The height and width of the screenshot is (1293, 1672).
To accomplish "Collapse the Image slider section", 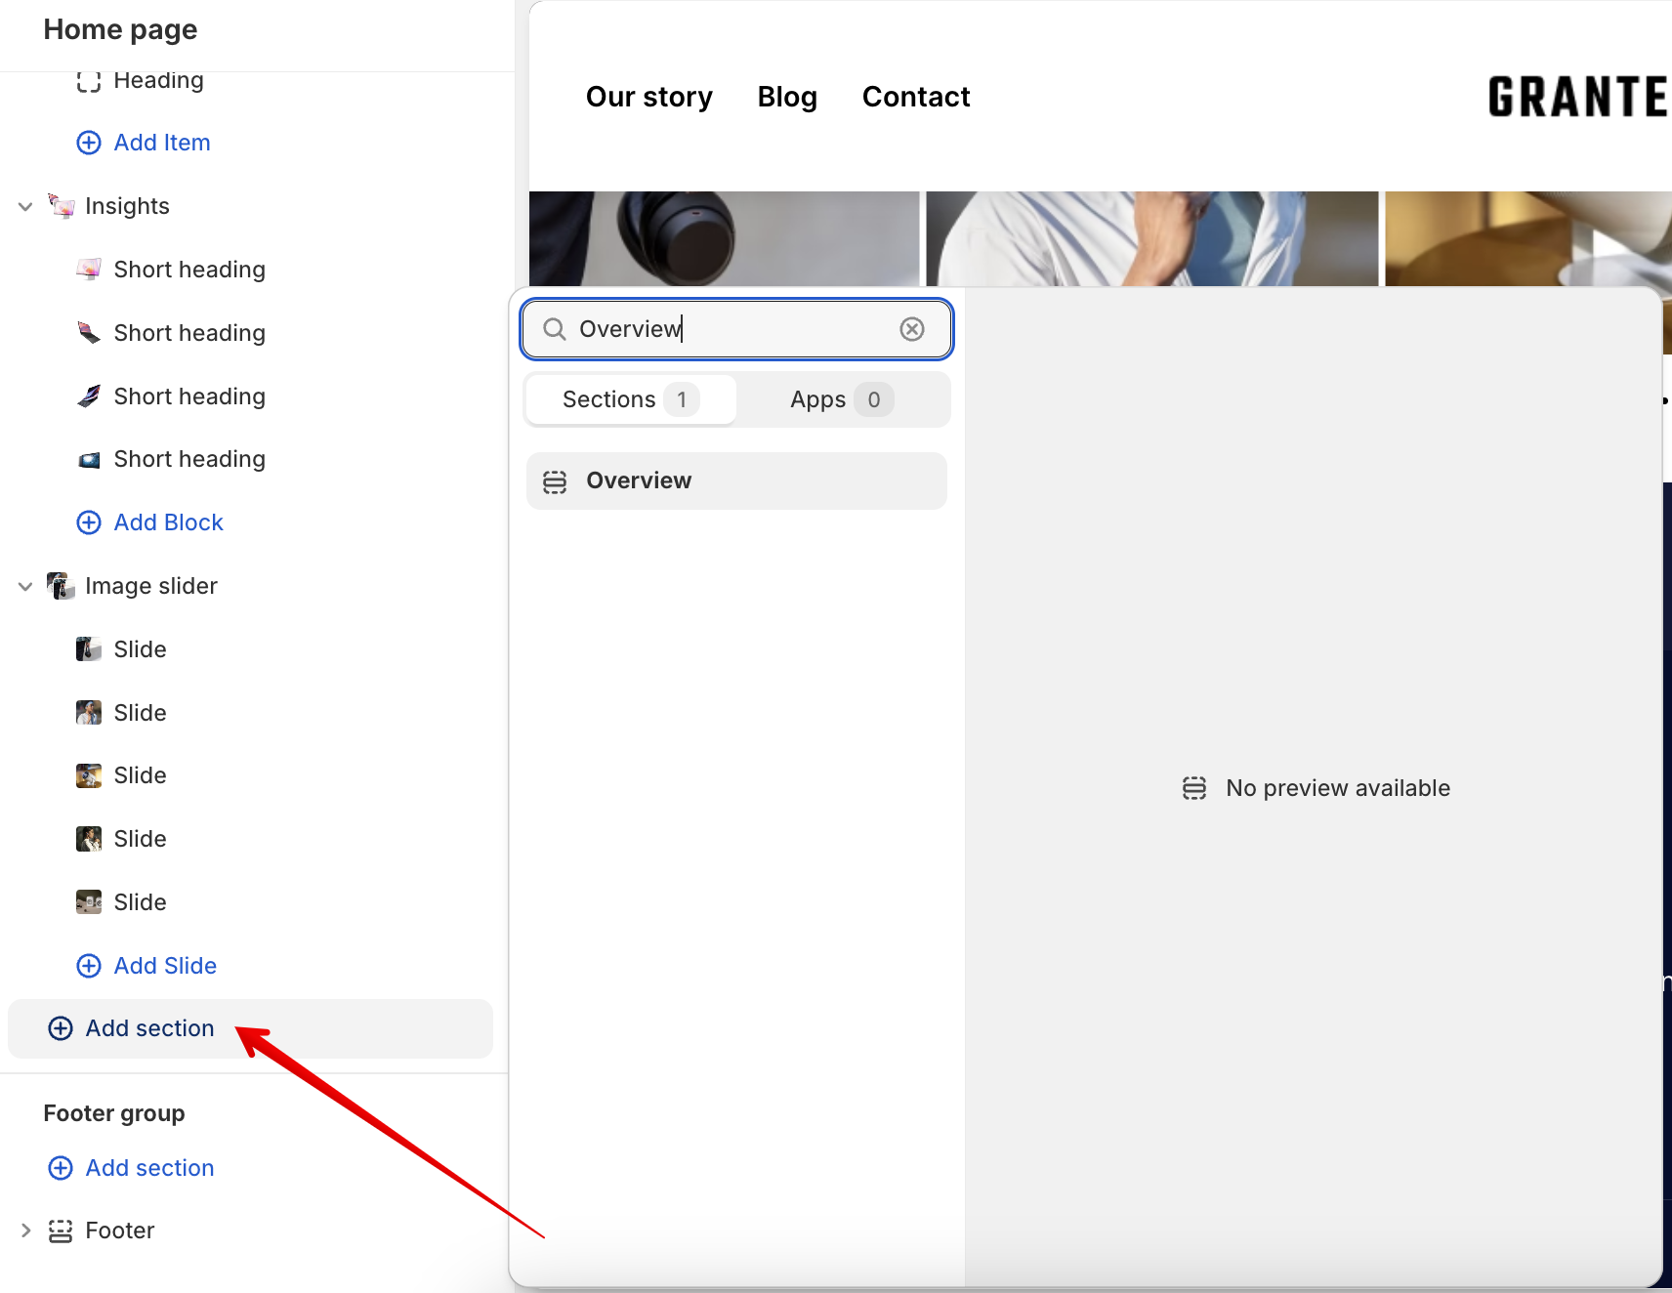I will tap(25, 586).
